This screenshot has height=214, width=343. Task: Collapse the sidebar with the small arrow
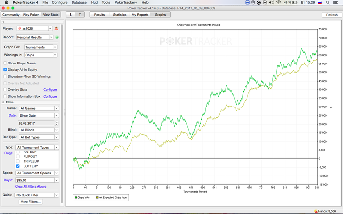[x=3, y=22]
